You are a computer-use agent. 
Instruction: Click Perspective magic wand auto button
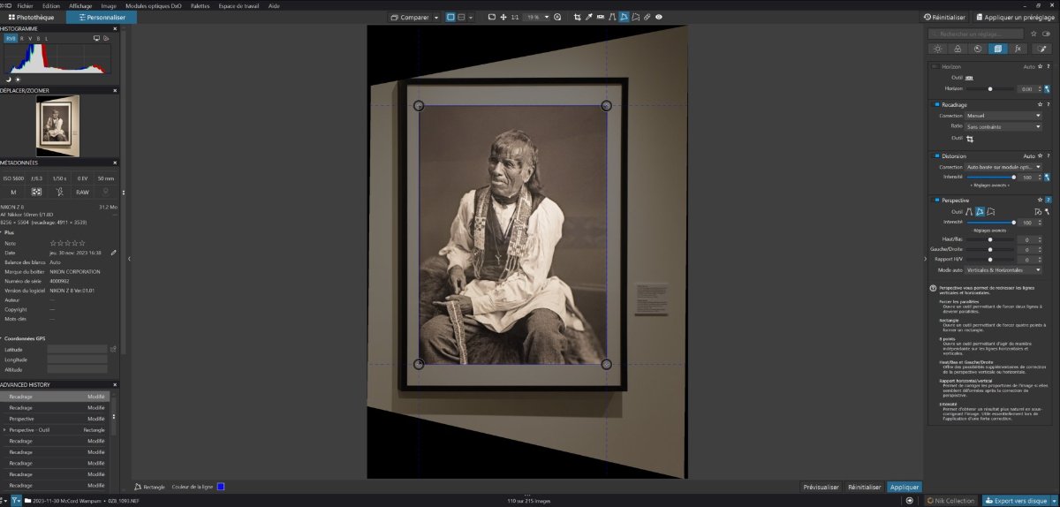click(1047, 212)
